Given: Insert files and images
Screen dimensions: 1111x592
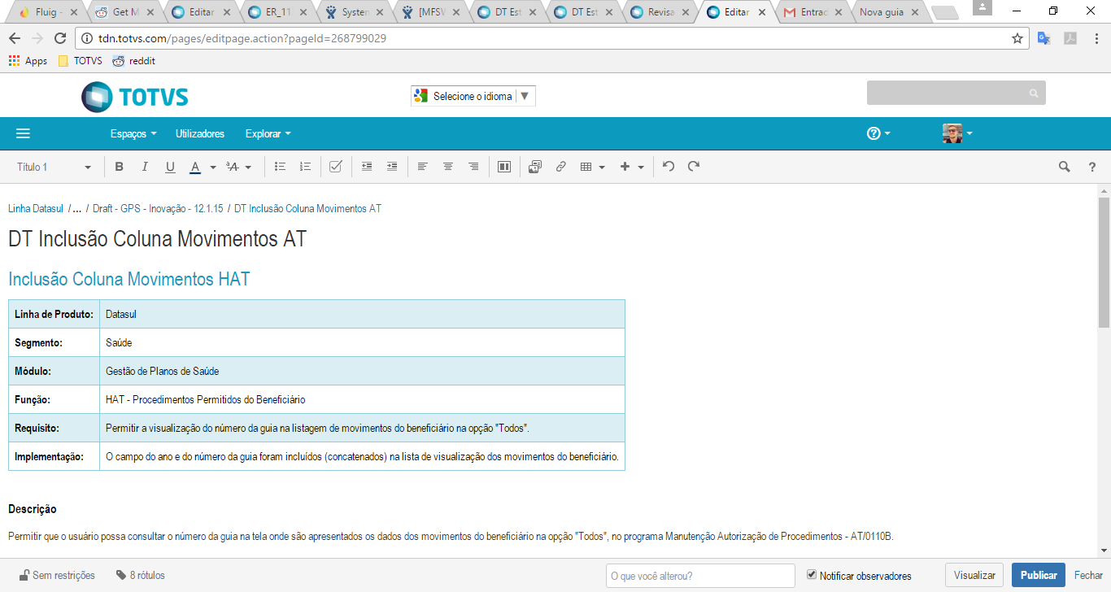Looking at the screenshot, I should coord(534,167).
